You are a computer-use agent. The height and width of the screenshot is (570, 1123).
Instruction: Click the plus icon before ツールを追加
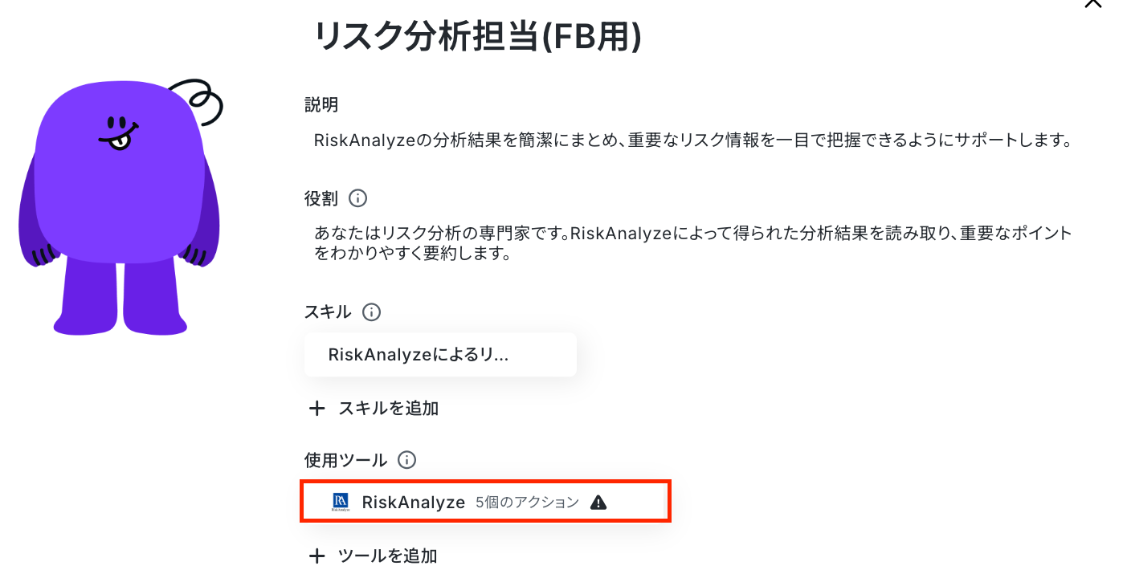pos(317,556)
